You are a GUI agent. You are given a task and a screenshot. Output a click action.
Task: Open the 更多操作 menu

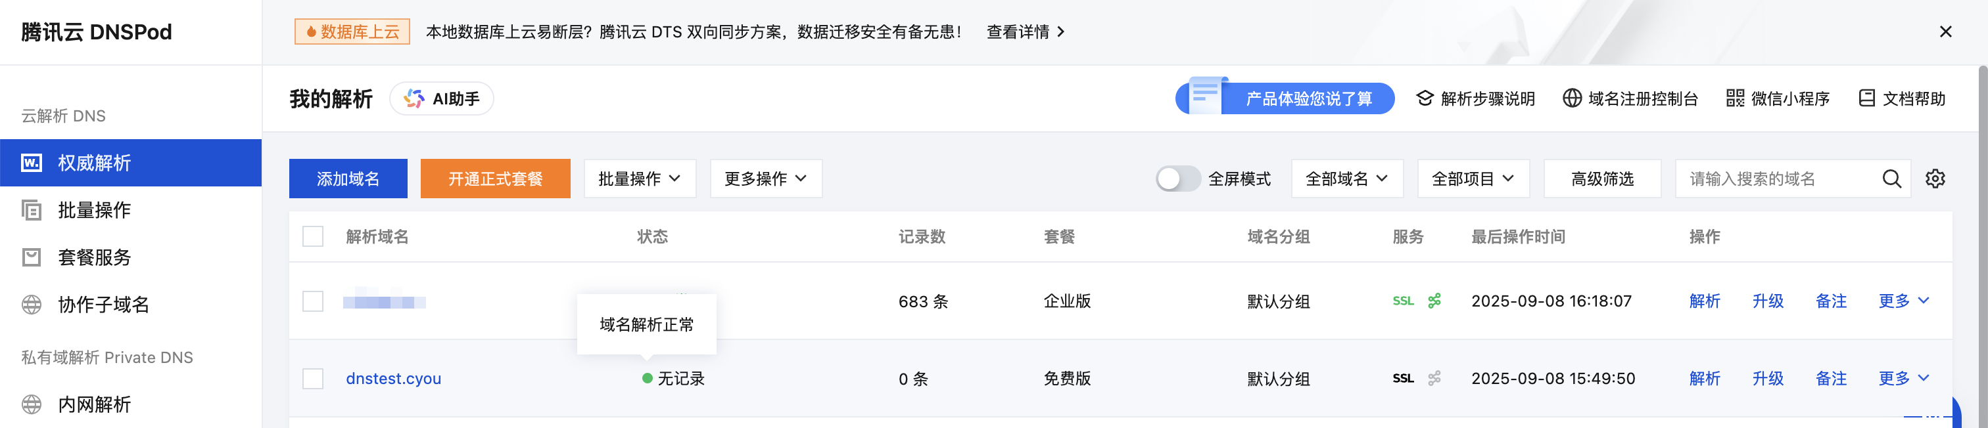(x=765, y=178)
